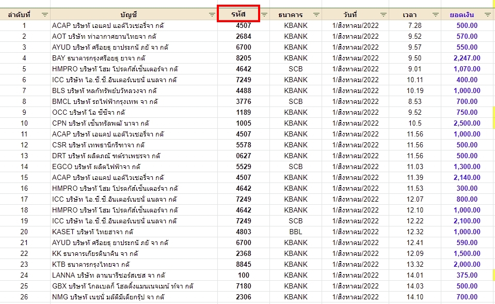
Task: Click code cell 100
Action: coord(244,275)
